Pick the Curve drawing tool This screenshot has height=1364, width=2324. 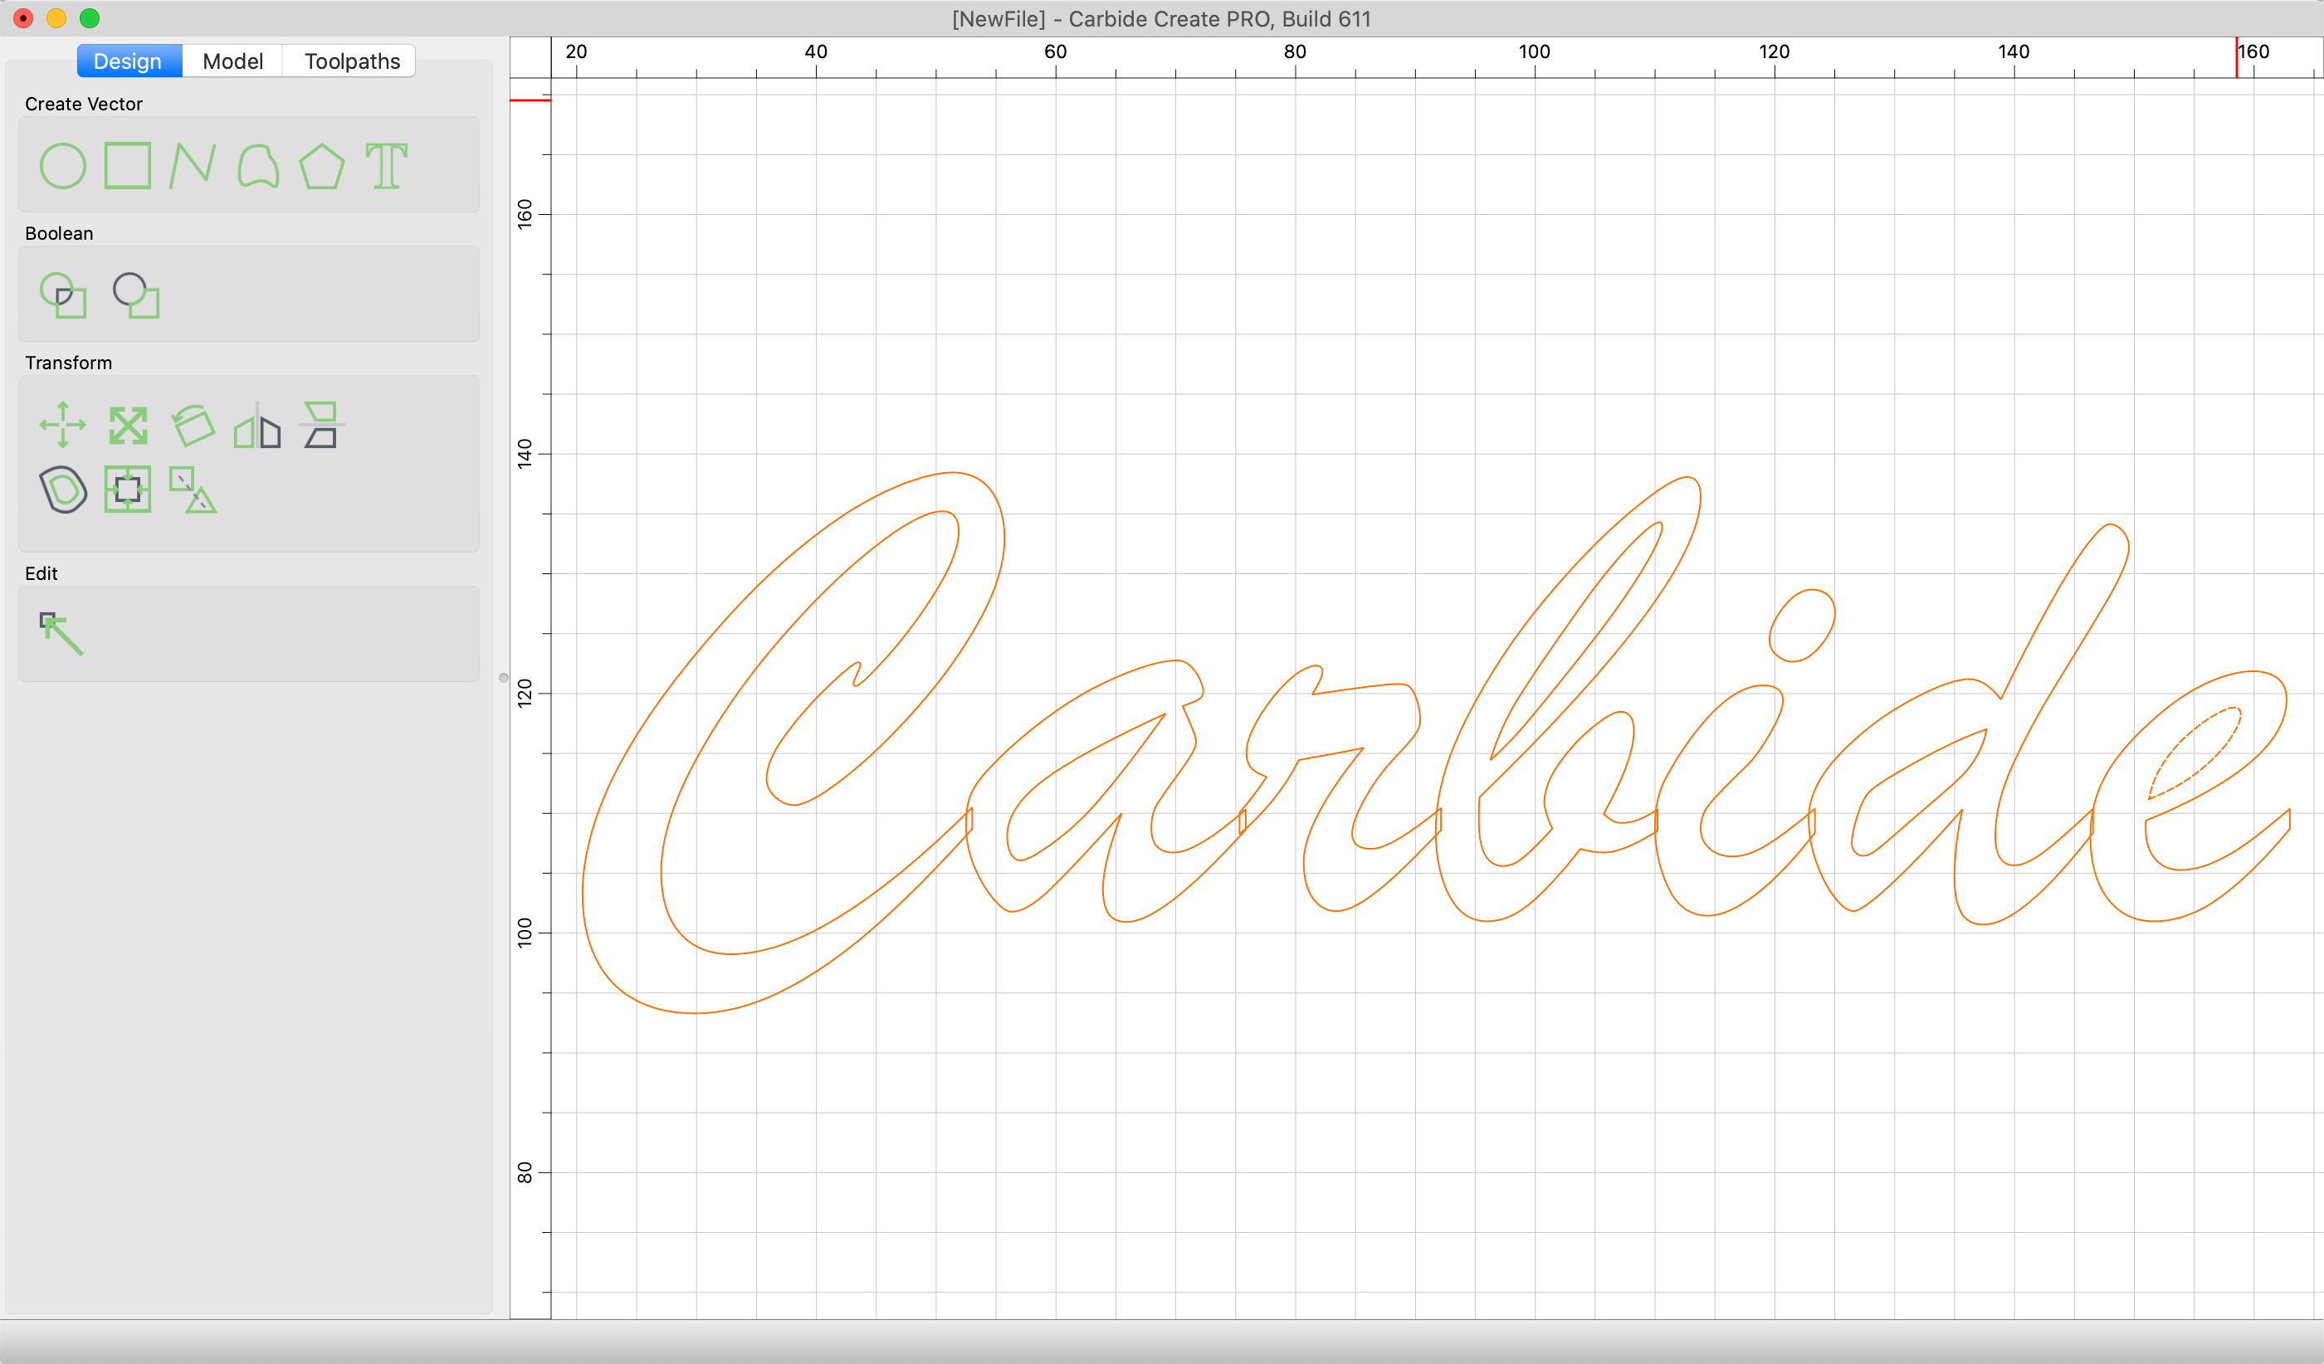tap(257, 167)
